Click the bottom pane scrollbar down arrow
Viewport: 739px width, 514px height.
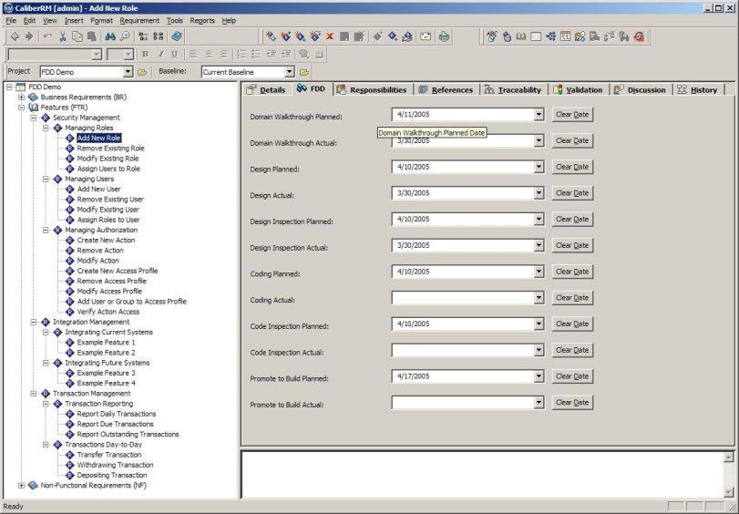[728, 492]
